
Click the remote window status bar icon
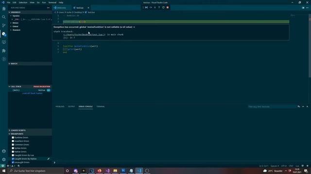(2, 166)
